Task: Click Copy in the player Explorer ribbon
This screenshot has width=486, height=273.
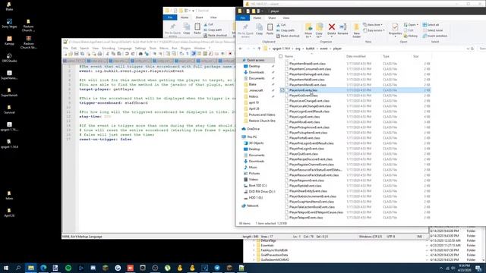Action: (x=259, y=29)
